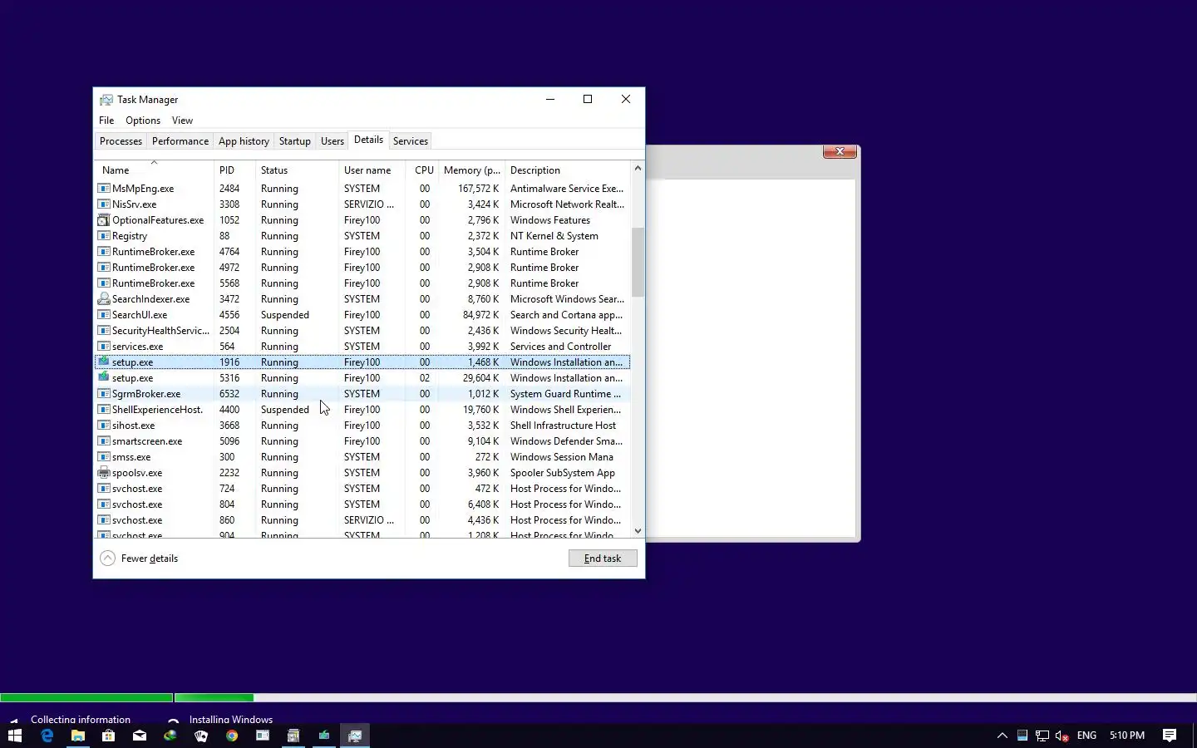Select the NisSrv.exe row
The width and height of the screenshot is (1197, 748).
(x=362, y=204)
